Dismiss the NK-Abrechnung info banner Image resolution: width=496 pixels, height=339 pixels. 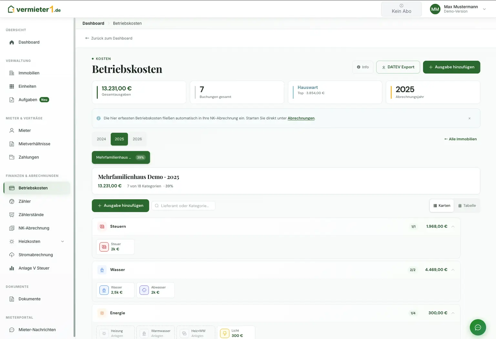coord(470,118)
